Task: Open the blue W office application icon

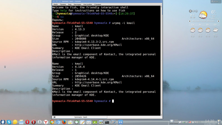Action: pyautogui.click(x=120, y=122)
